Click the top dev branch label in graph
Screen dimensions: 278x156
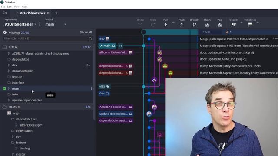[x=104, y=39]
